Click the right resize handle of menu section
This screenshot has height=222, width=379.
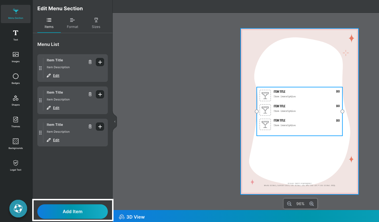(342, 111)
